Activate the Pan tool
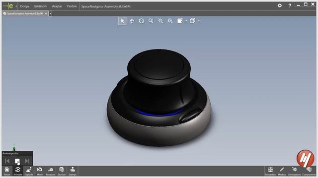This screenshot has width=318, height=178. [x=132, y=21]
